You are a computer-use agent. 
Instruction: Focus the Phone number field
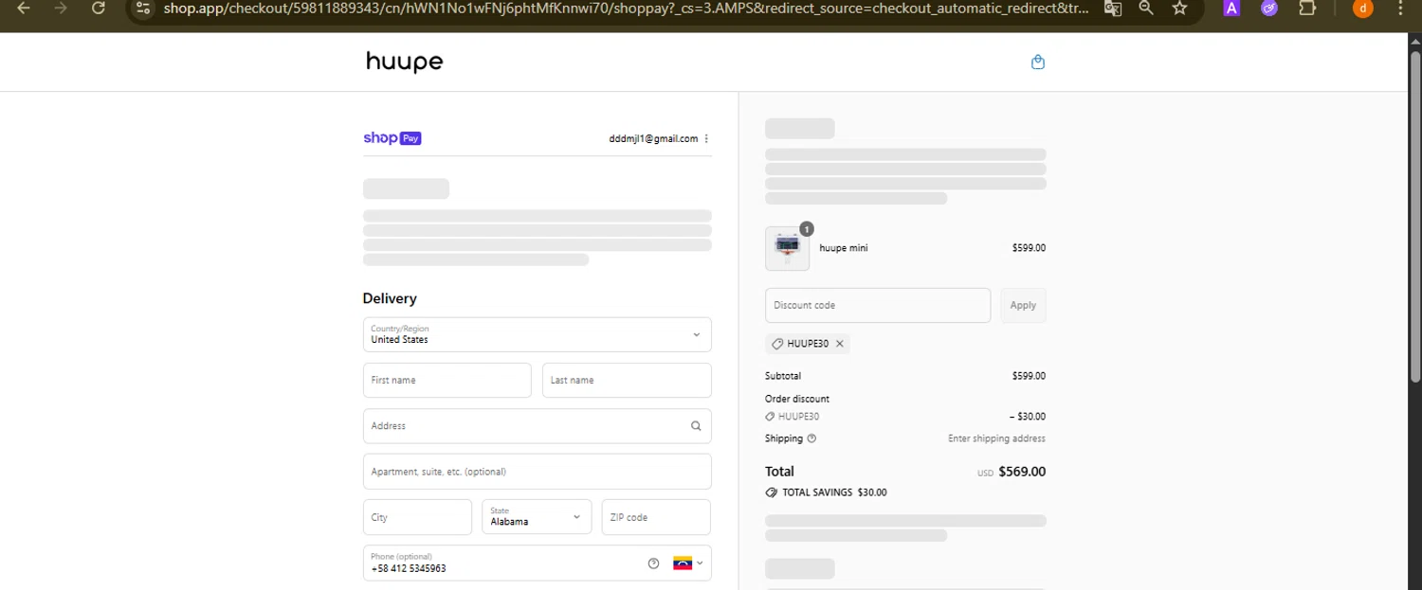click(x=537, y=563)
